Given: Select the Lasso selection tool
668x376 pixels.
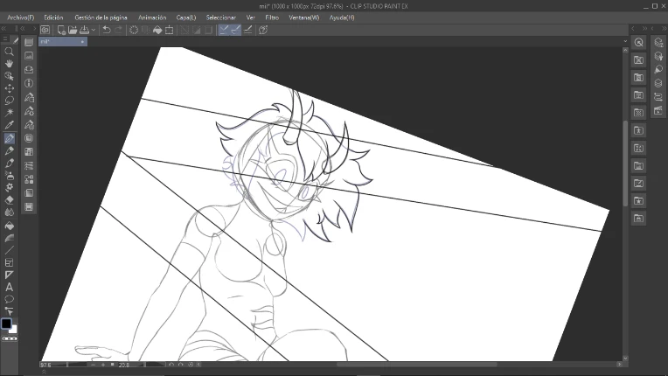Looking at the screenshot, I should (x=9, y=101).
